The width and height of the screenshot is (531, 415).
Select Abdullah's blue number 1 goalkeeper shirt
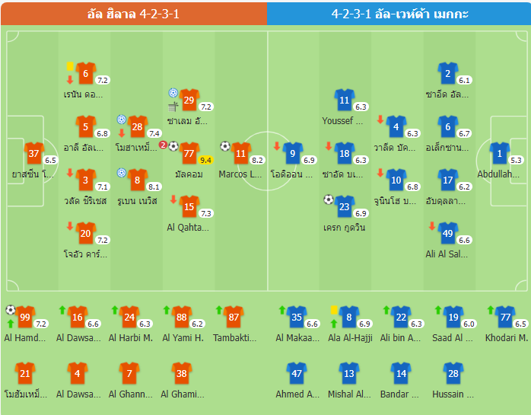click(499, 153)
